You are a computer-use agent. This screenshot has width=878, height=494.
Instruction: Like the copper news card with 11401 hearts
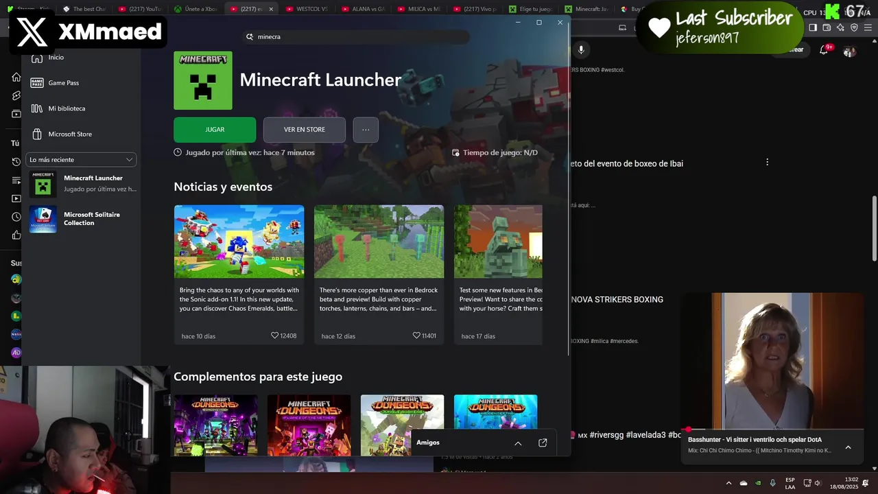pos(416,336)
